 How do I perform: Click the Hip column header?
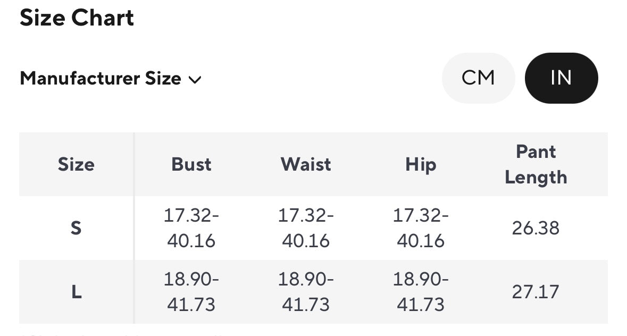[421, 164]
